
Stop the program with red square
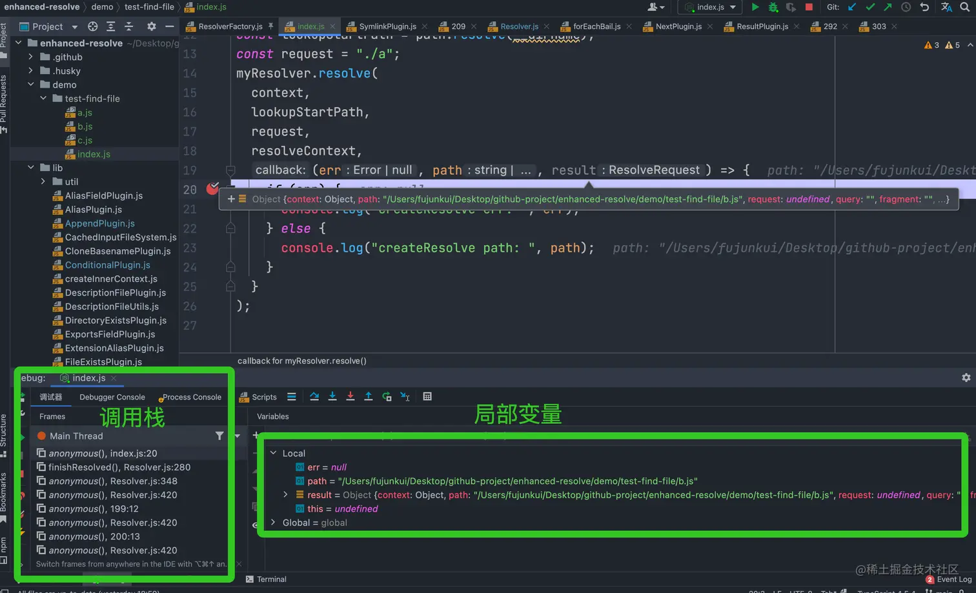809,7
